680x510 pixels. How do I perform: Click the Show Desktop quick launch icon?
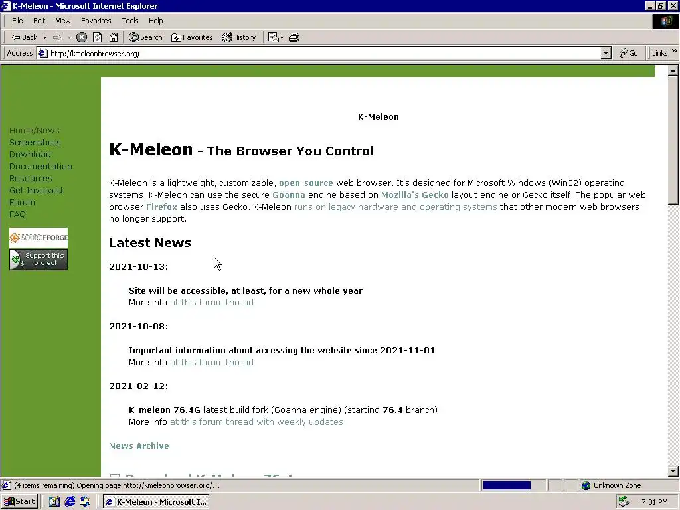[54, 502]
